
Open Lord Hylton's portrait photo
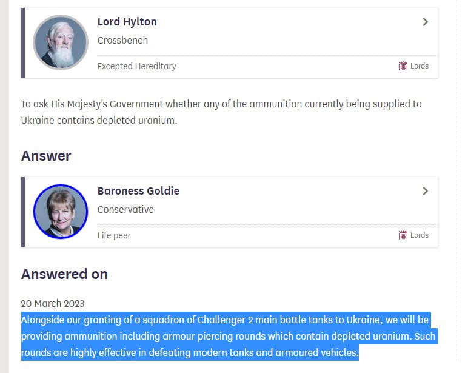(61, 42)
